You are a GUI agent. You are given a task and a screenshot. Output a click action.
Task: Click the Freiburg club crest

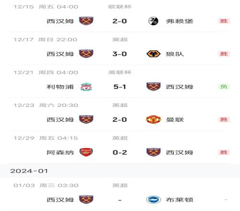click(x=153, y=21)
